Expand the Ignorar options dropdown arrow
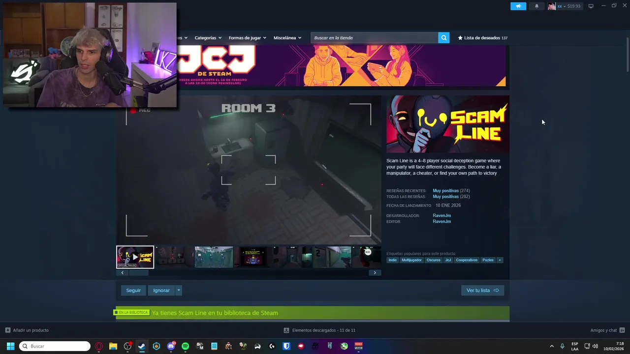The width and height of the screenshot is (630, 354). [179, 291]
